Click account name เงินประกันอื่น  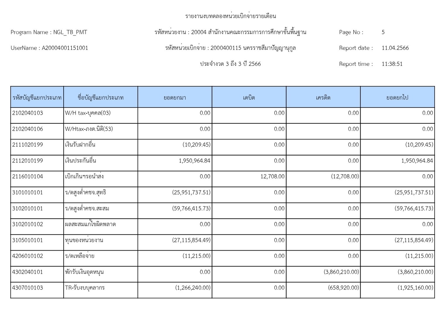pos(81,161)
